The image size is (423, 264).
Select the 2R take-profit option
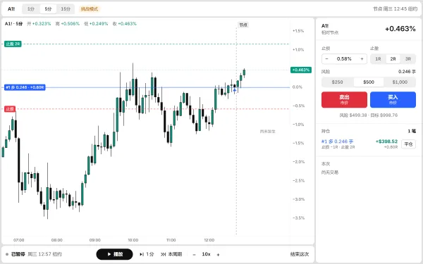(x=393, y=58)
